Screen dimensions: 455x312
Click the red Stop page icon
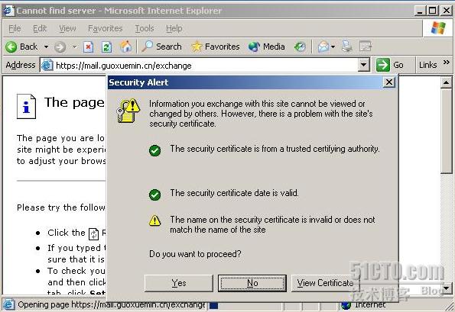(88, 47)
